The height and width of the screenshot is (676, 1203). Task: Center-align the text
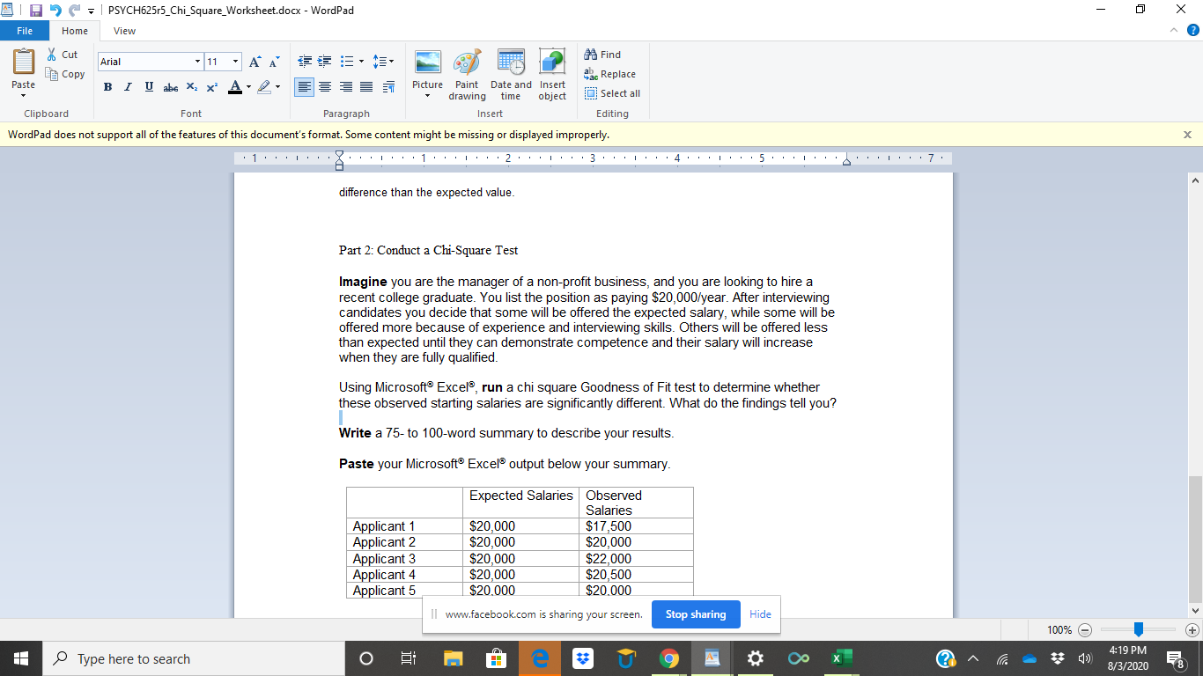(x=325, y=86)
